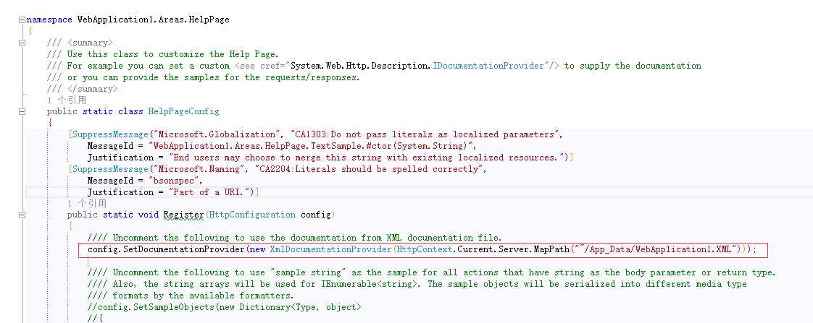Collapse the Register method outline
This screenshot has width=813, height=323.
(21, 215)
